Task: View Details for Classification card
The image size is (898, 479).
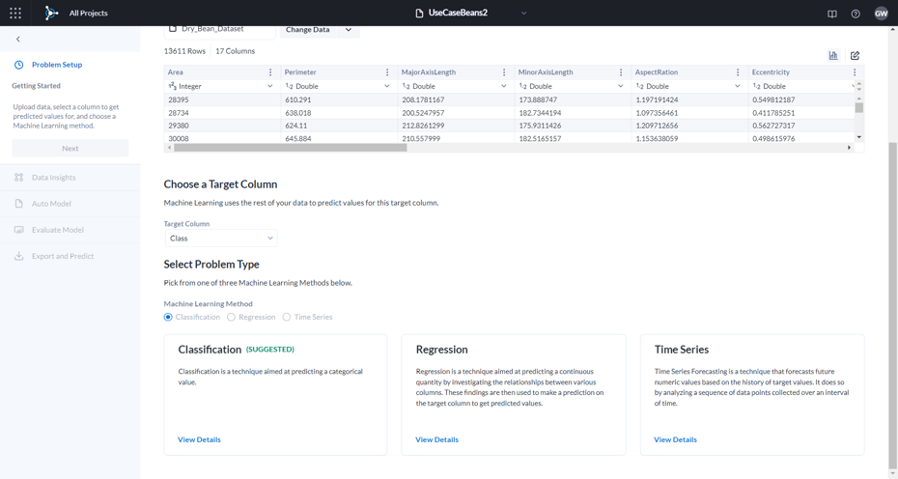Action: click(x=199, y=439)
